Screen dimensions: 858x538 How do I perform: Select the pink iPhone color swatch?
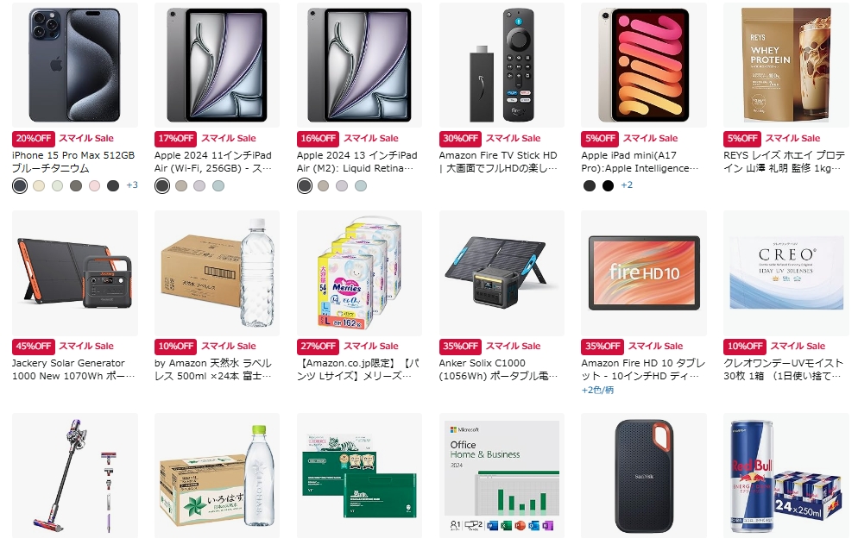95,186
